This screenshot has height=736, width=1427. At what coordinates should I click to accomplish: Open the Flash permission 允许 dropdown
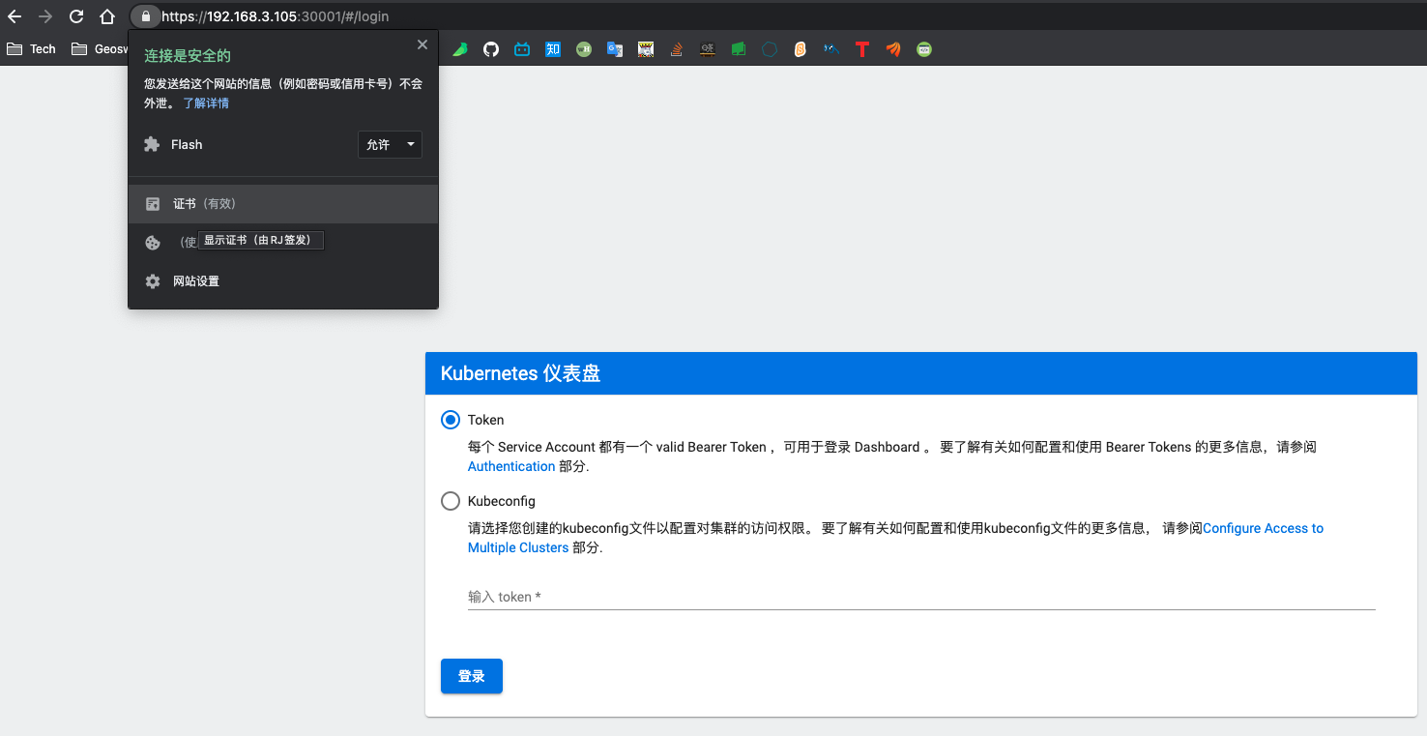(390, 144)
